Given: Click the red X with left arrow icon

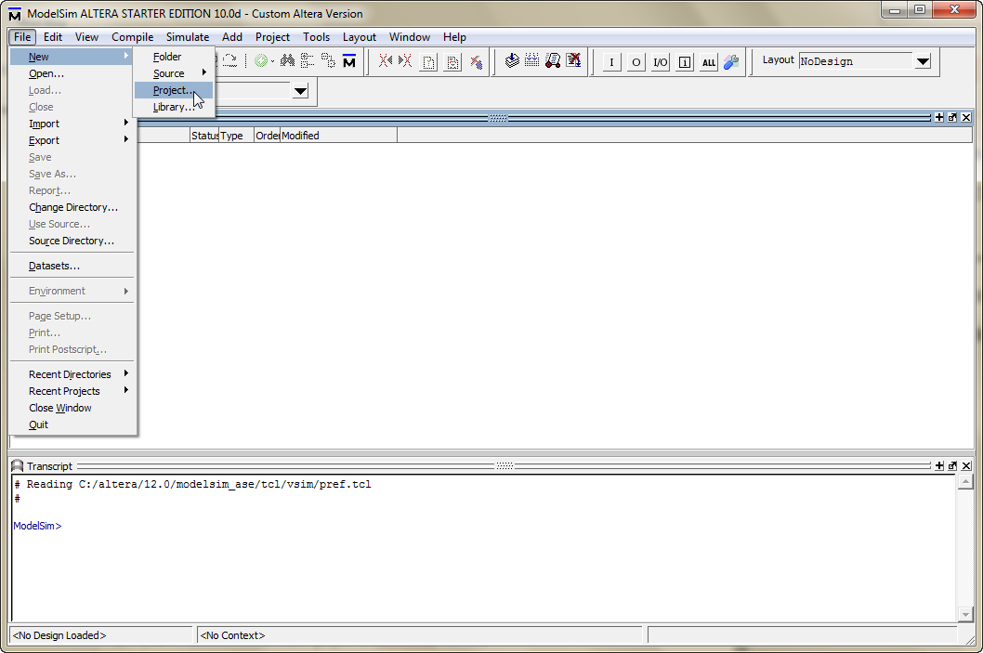Looking at the screenshot, I should [386, 60].
